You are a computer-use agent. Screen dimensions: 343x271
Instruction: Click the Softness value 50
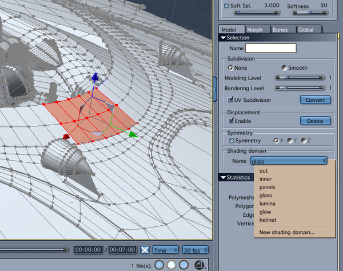(324, 6)
